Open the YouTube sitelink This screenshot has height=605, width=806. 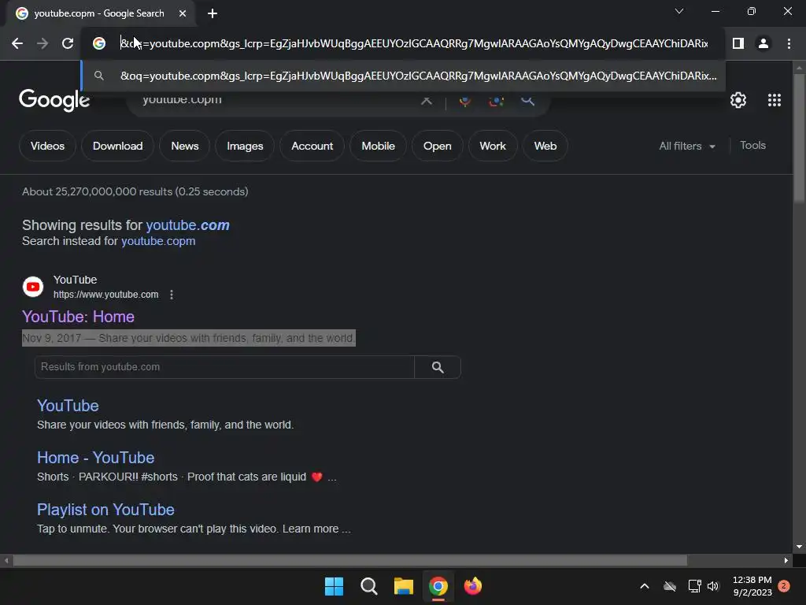tap(68, 406)
